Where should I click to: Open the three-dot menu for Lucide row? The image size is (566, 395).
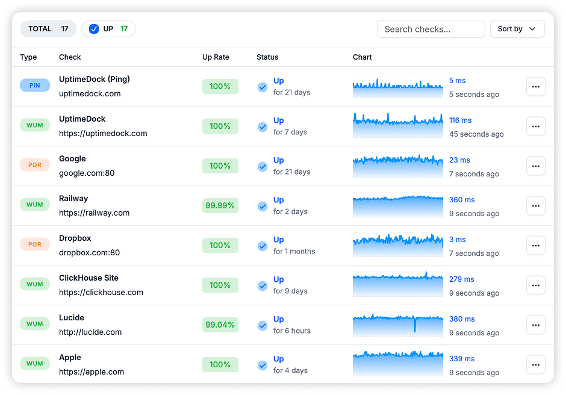[535, 325]
